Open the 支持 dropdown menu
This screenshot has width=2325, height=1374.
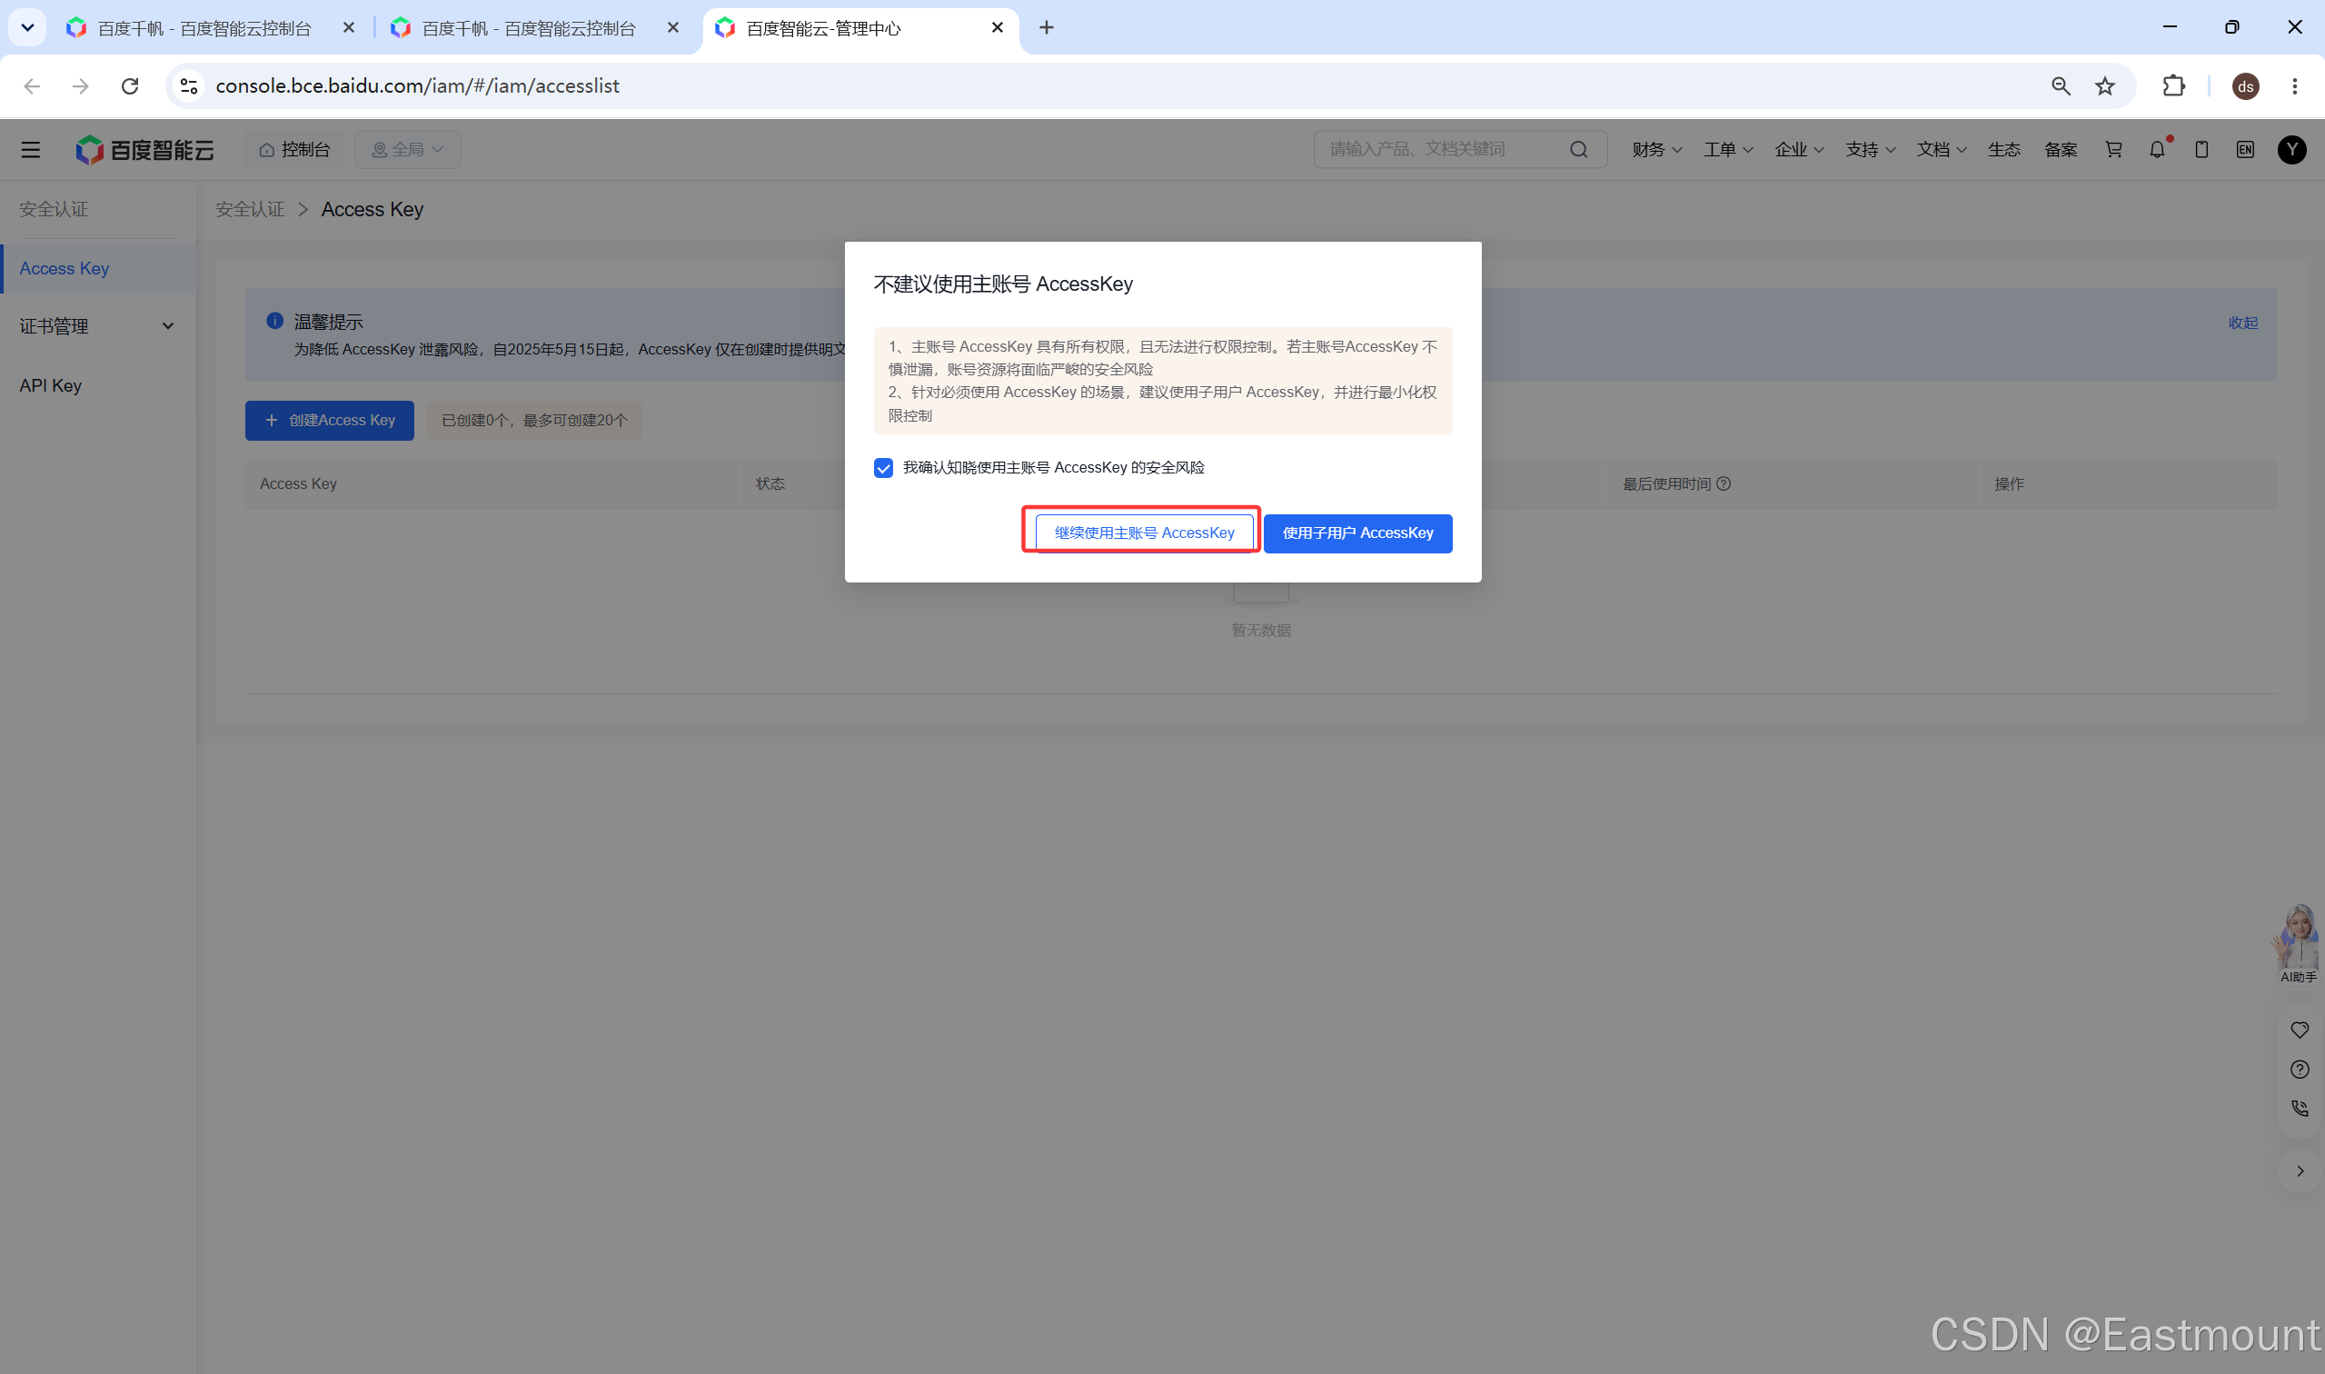pos(1870,149)
